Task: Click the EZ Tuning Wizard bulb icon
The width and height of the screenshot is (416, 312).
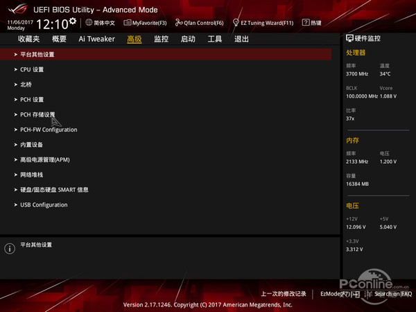Action: [x=236, y=23]
